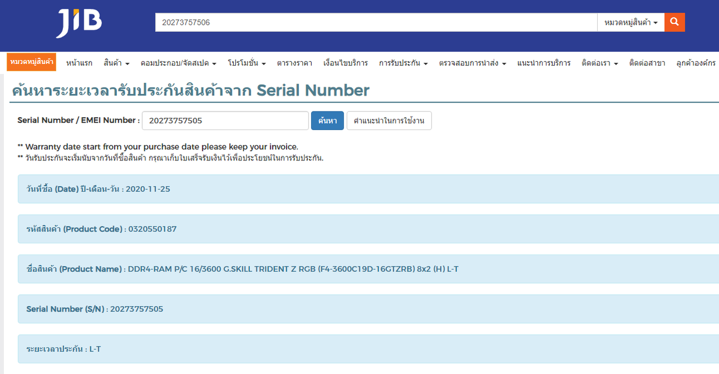Click the Serial Number (S/N) 20273757505 row
This screenshot has height=374, width=719.
(368, 309)
